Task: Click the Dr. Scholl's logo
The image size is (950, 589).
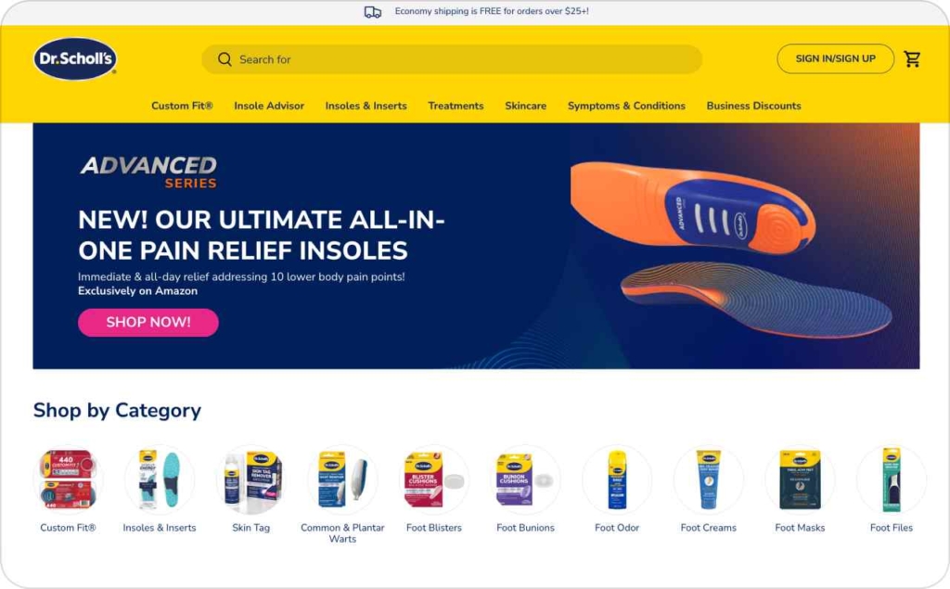Action: click(x=75, y=58)
